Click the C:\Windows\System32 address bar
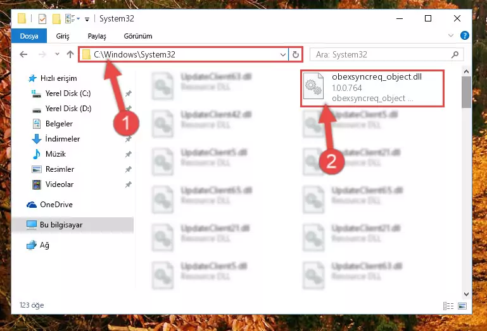 [x=183, y=54]
